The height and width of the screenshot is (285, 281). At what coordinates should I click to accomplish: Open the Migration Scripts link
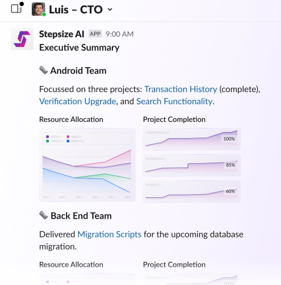pyautogui.click(x=109, y=234)
